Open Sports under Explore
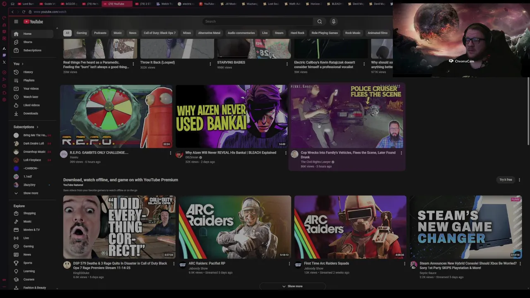530x298 pixels. click(31, 263)
